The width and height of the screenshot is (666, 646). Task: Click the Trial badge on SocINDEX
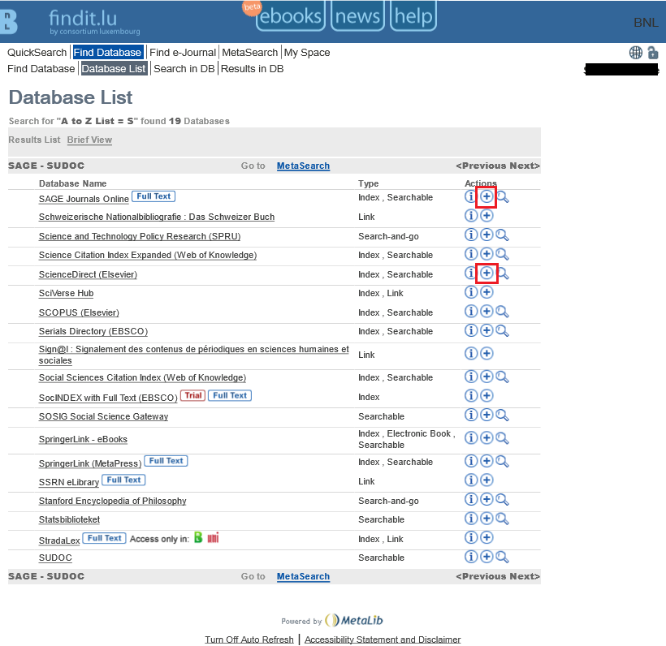(192, 395)
